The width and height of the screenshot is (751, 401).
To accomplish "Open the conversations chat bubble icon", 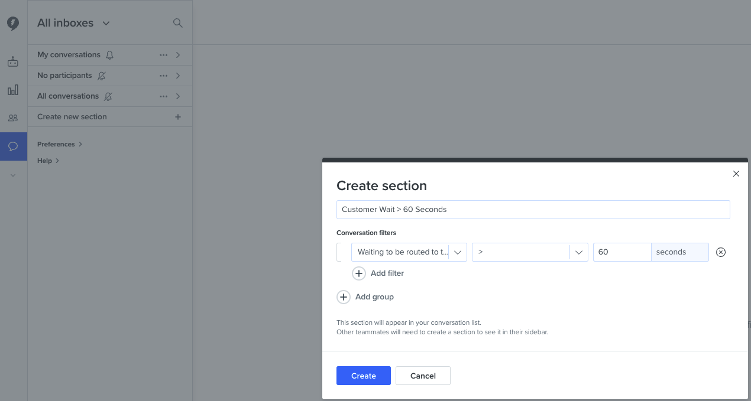I will 13,146.
